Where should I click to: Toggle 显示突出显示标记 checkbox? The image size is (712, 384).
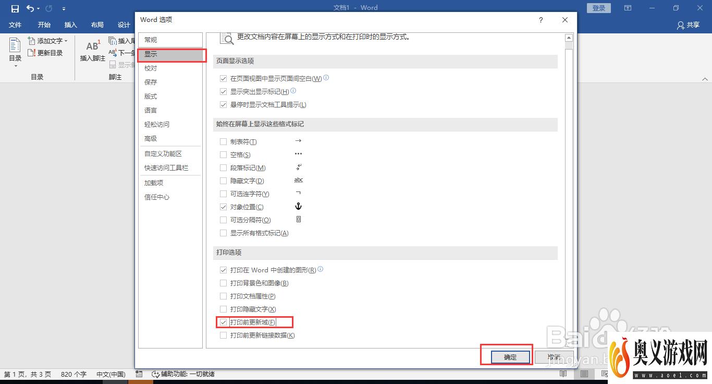click(x=223, y=91)
